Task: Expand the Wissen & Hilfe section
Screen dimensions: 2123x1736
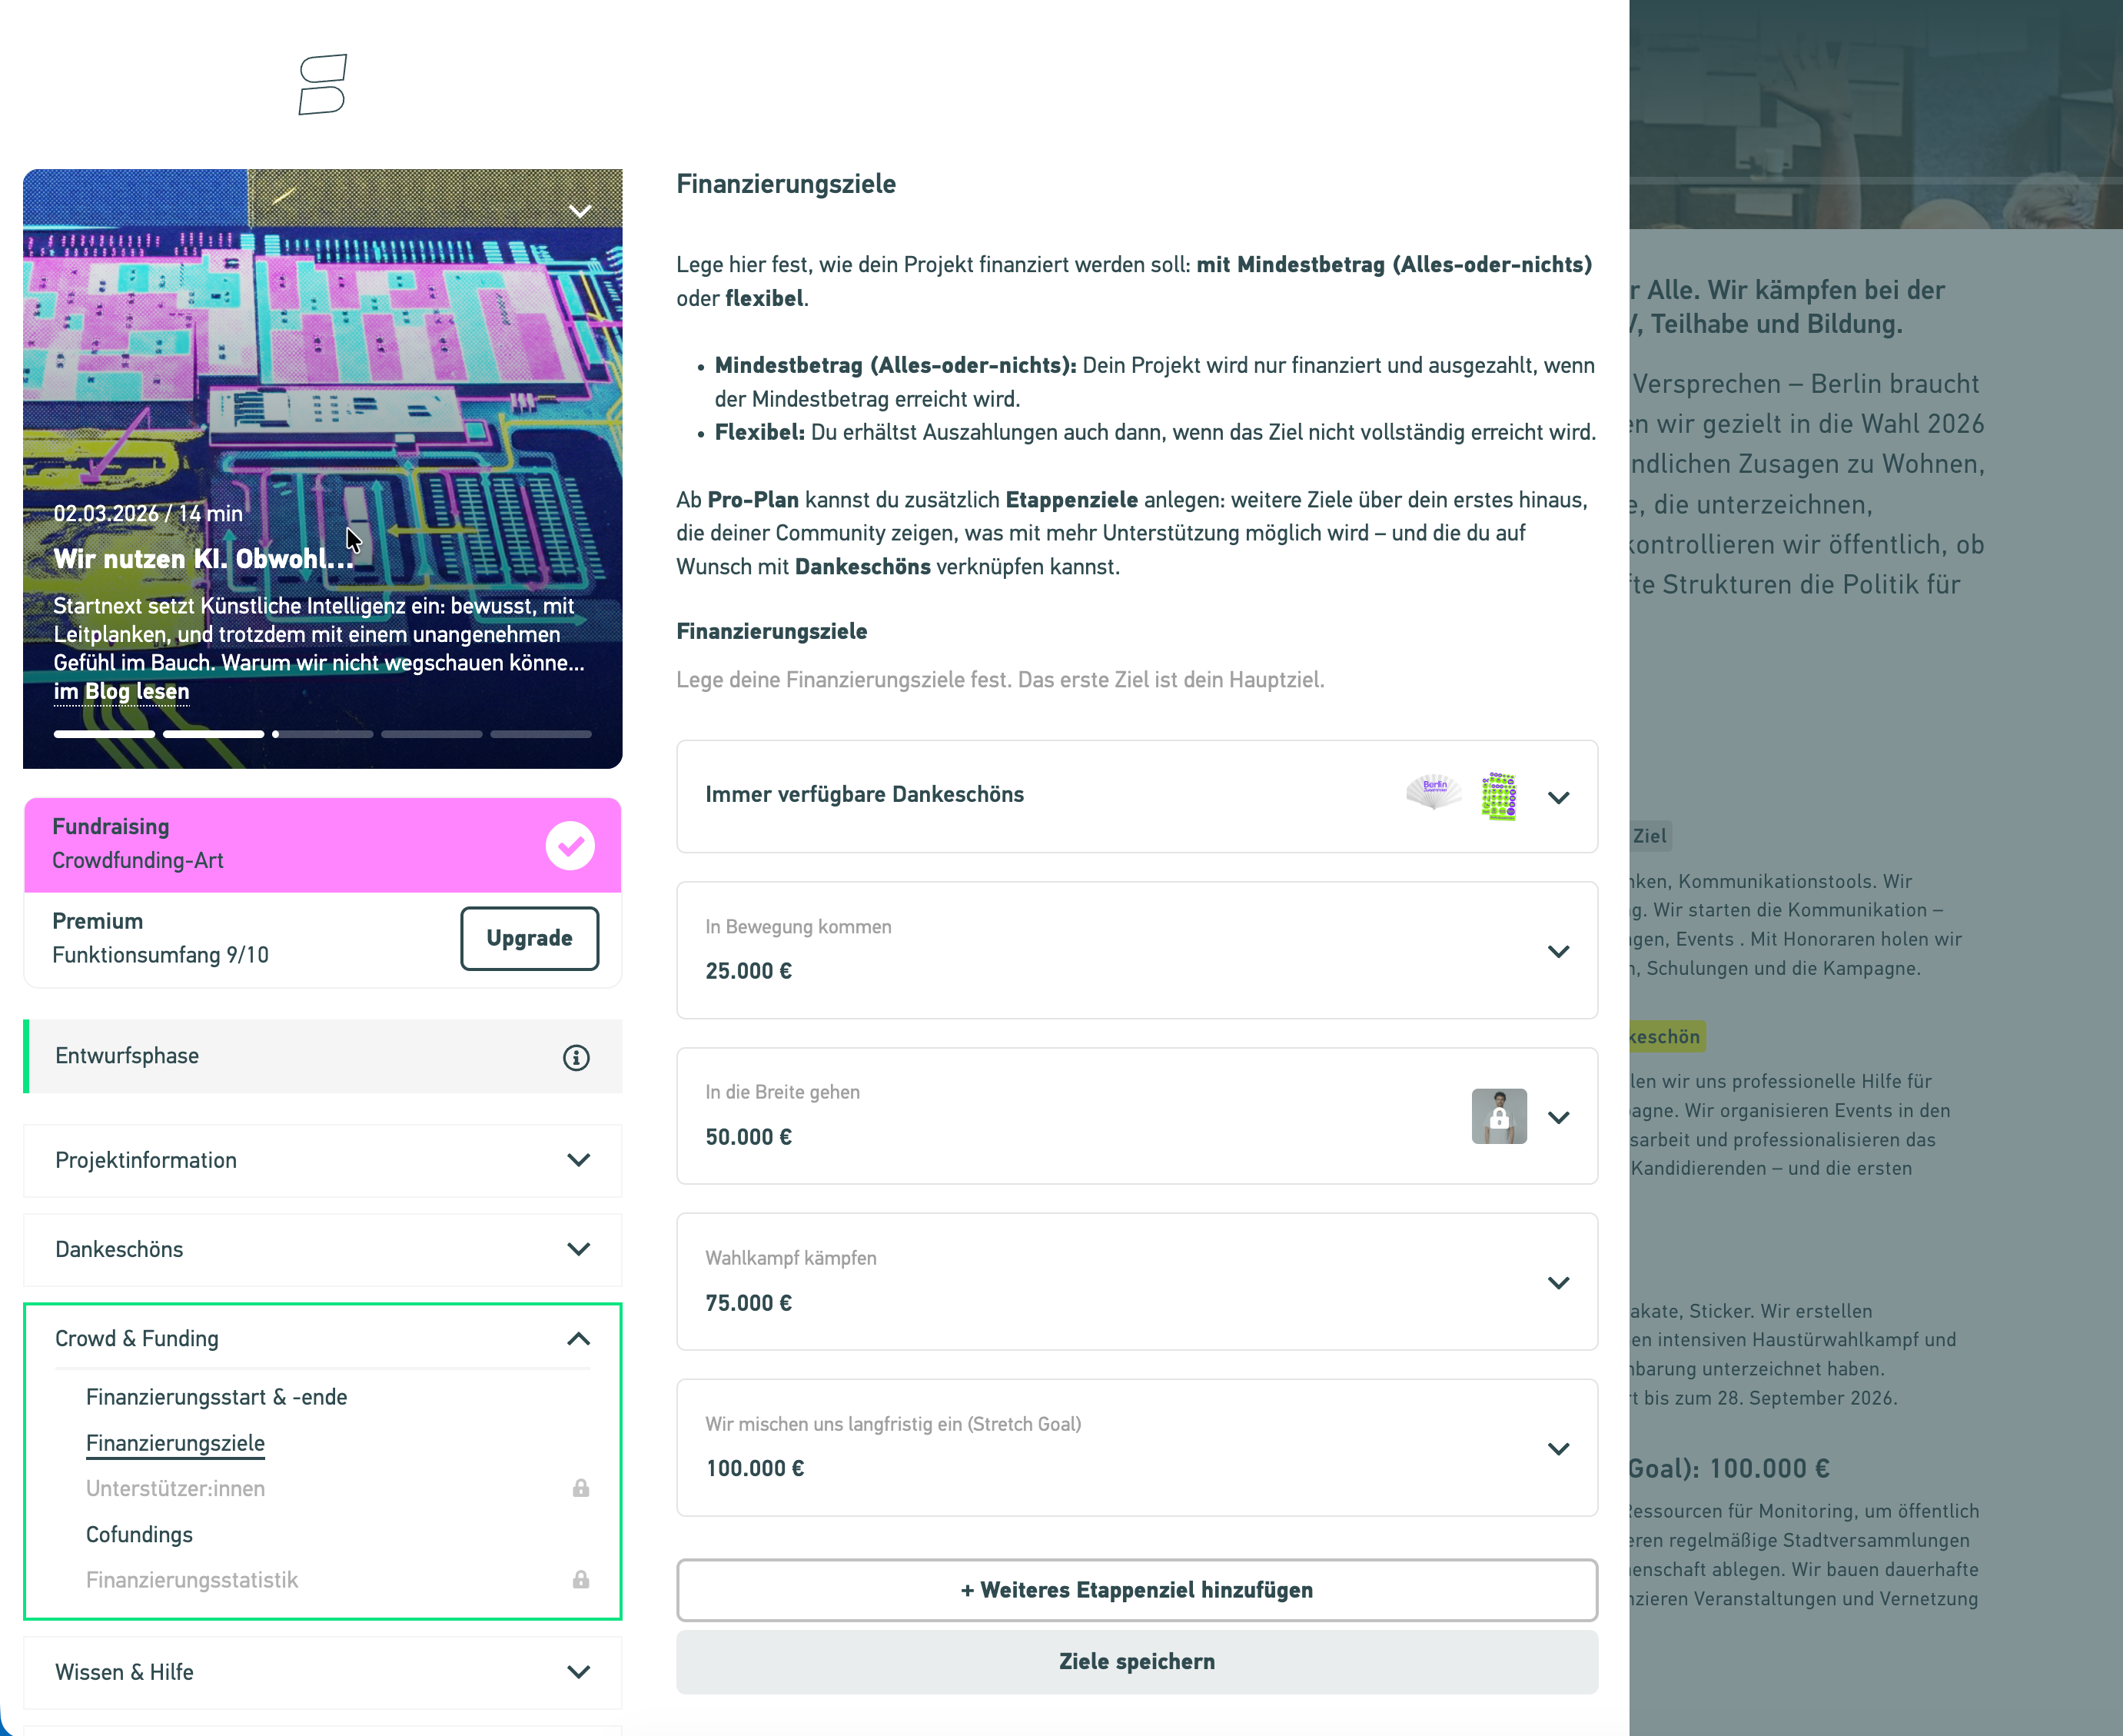Action: point(576,1671)
